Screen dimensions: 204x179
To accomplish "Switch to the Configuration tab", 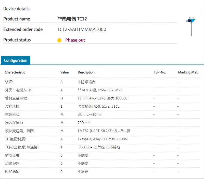I will 16,60.
